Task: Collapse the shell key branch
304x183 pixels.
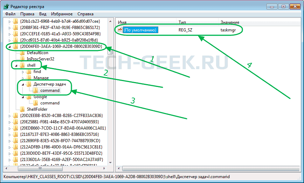Action: click(16, 65)
